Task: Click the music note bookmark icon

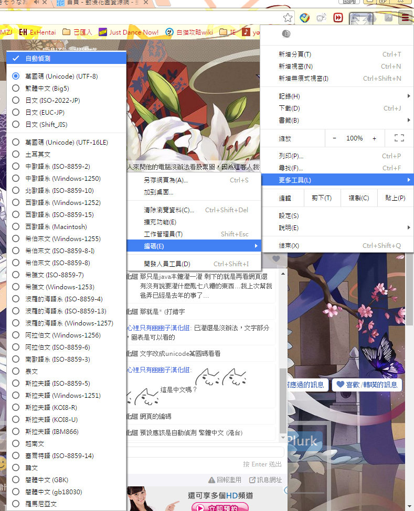Action: pos(246,32)
